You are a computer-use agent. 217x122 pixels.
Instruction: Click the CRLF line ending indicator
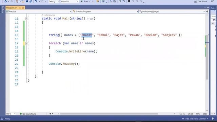205,114
